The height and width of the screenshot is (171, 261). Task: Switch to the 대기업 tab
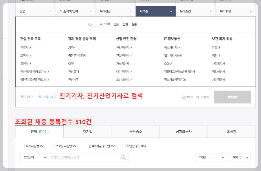pyautogui.click(x=87, y=132)
